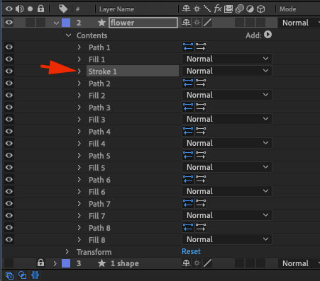This screenshot has height=281, width=320.
Task: Toggle Fill 8 visibility eye
Action: pyautogui.click(x=9, y=239)
